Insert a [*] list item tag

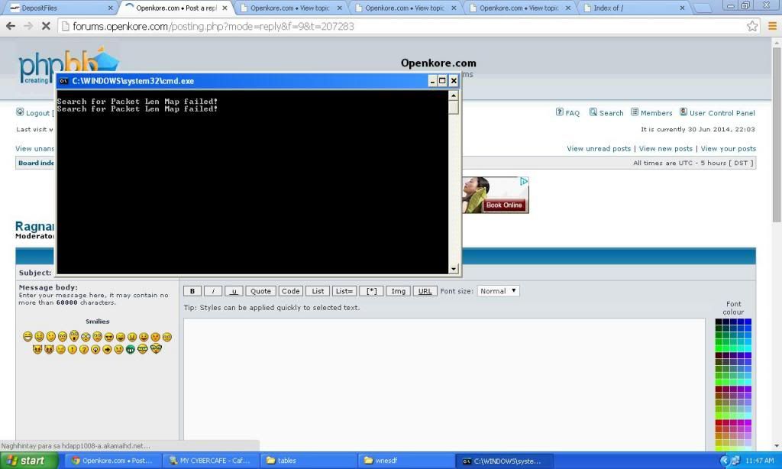(x=372, y=291)
